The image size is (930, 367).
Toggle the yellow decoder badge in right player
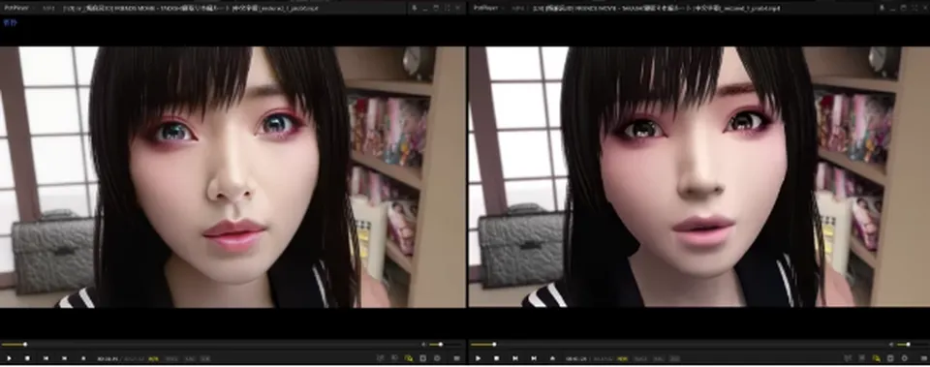pos(622,358)
